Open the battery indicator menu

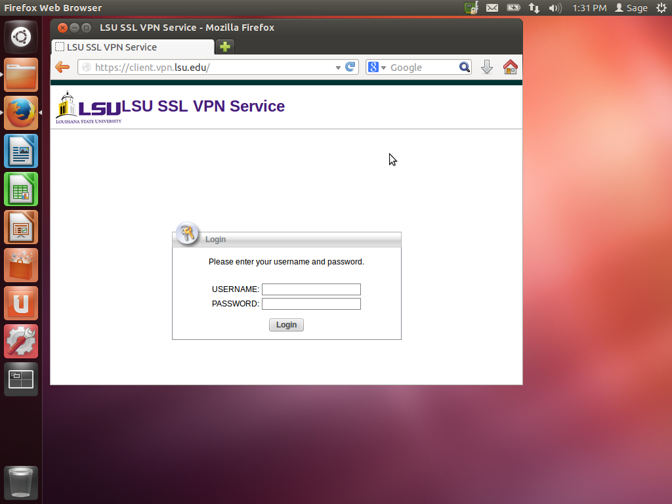pyautogui.click(x=513, y=8)
